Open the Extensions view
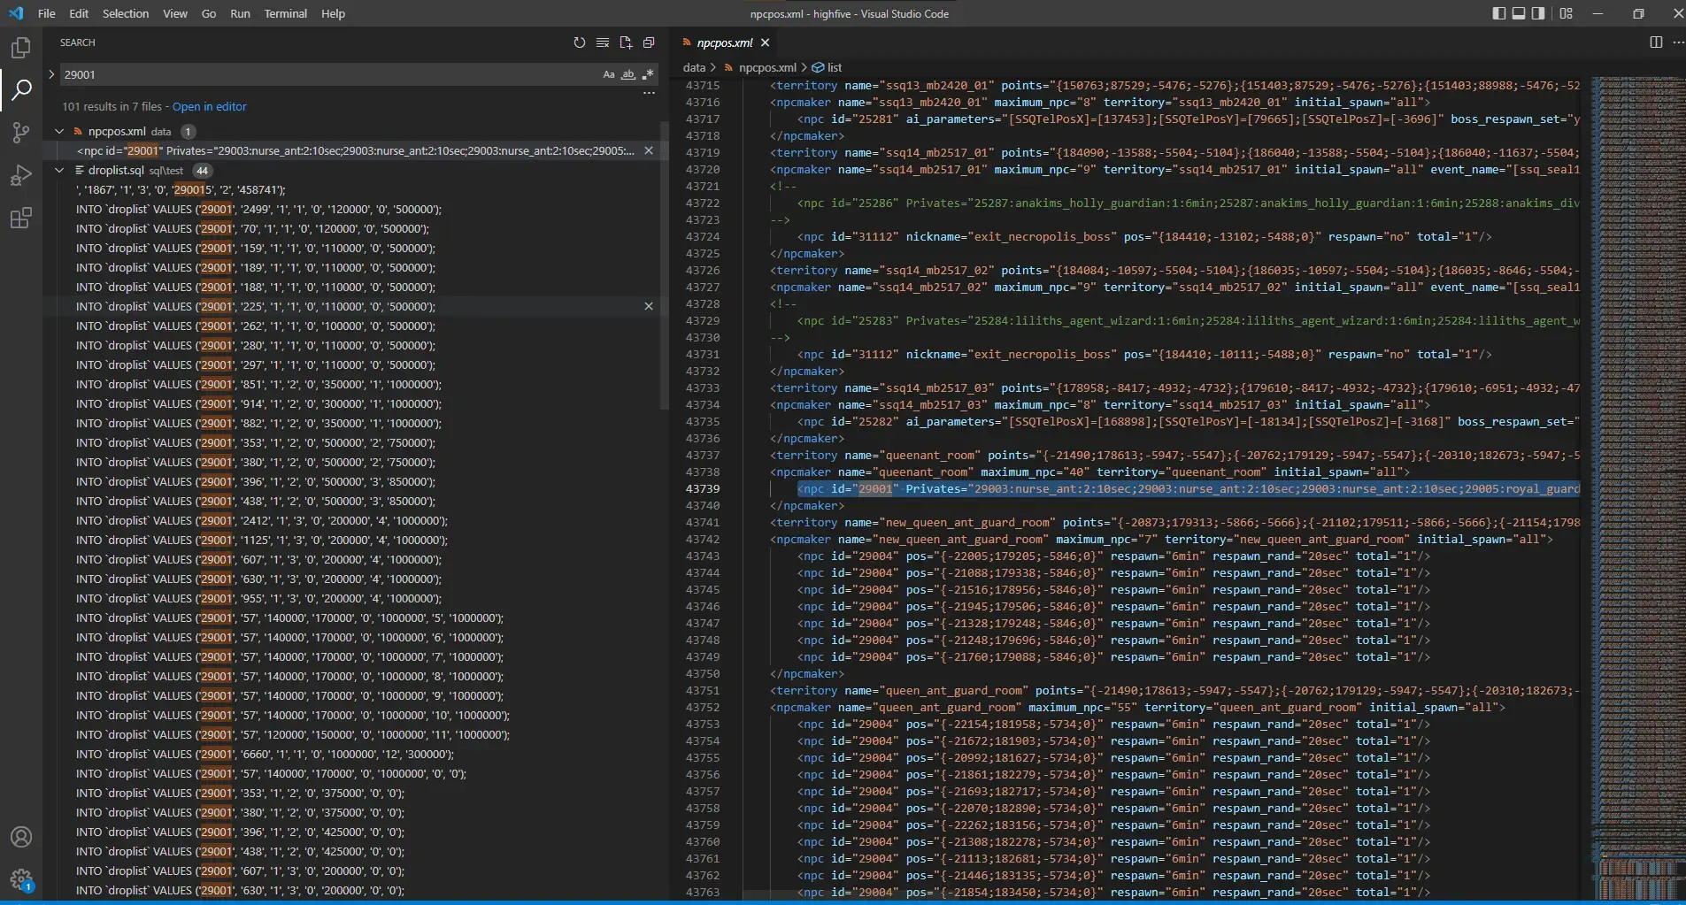Image resolution: width=1686 pixels, height=905 pixels. point(21,218)
